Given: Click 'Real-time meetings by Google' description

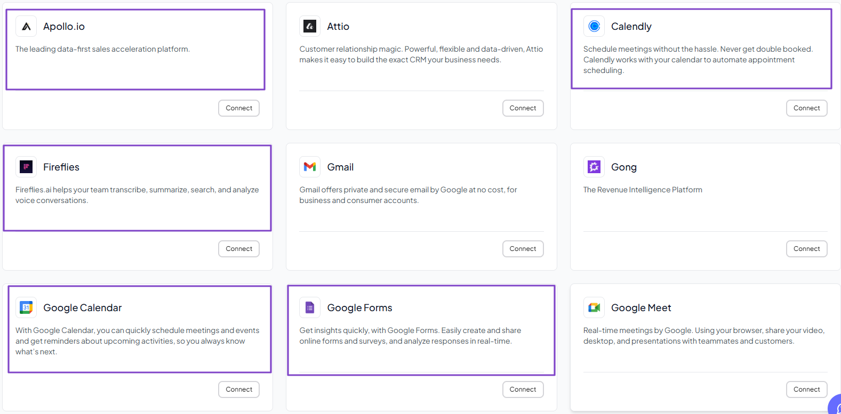Looking at the screenshot, I should (704, 336).
